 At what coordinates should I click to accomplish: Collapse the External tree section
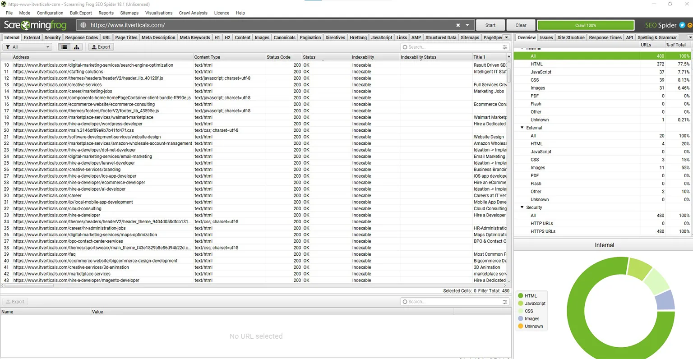point(522,128)
